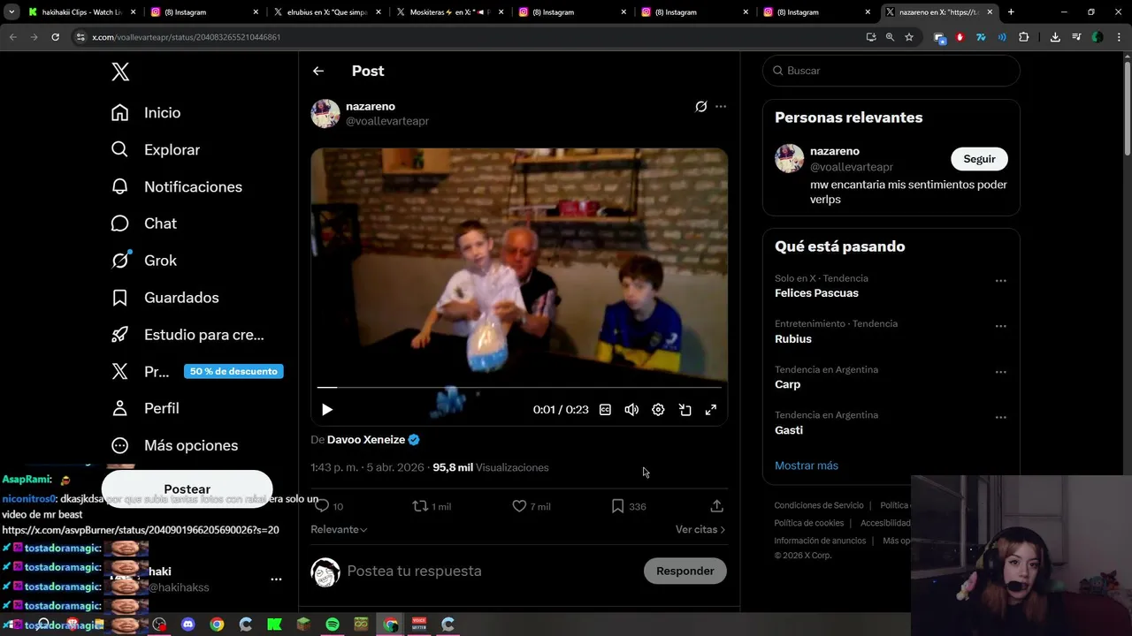Click the Postear button
The image size is (1132, 636).
pyautogui.click(x=187, y=488)
